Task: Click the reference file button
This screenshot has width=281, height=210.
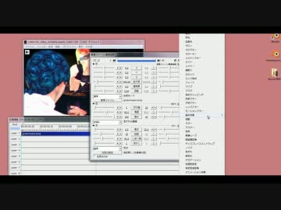Action: [107, 100]
